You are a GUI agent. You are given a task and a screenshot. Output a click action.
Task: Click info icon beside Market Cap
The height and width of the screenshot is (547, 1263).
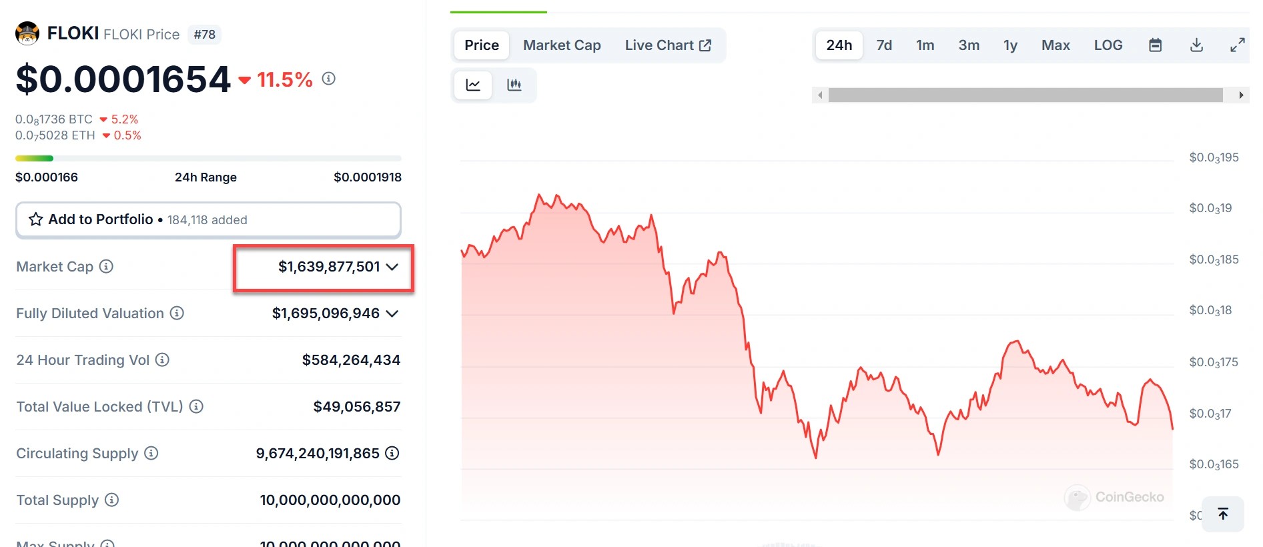coord(106,267)
